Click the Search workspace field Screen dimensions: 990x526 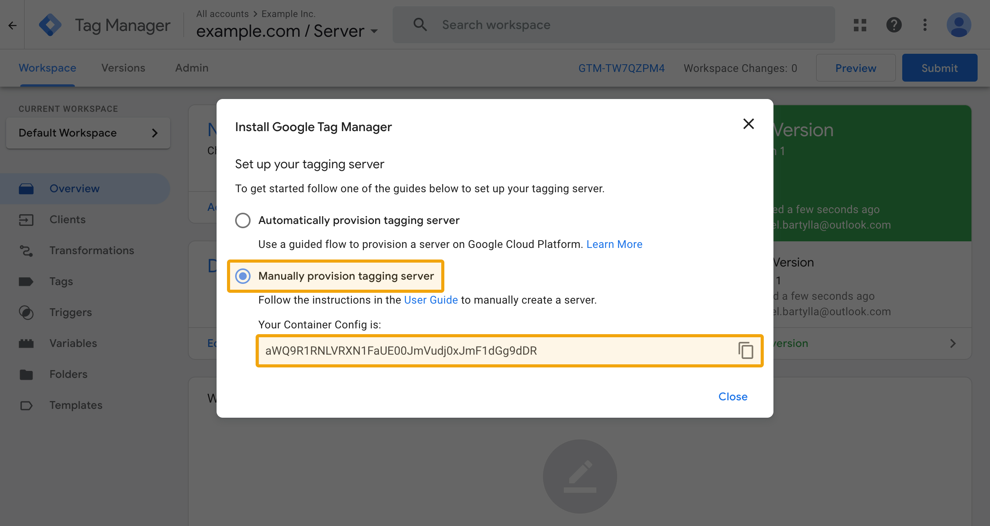614,25
